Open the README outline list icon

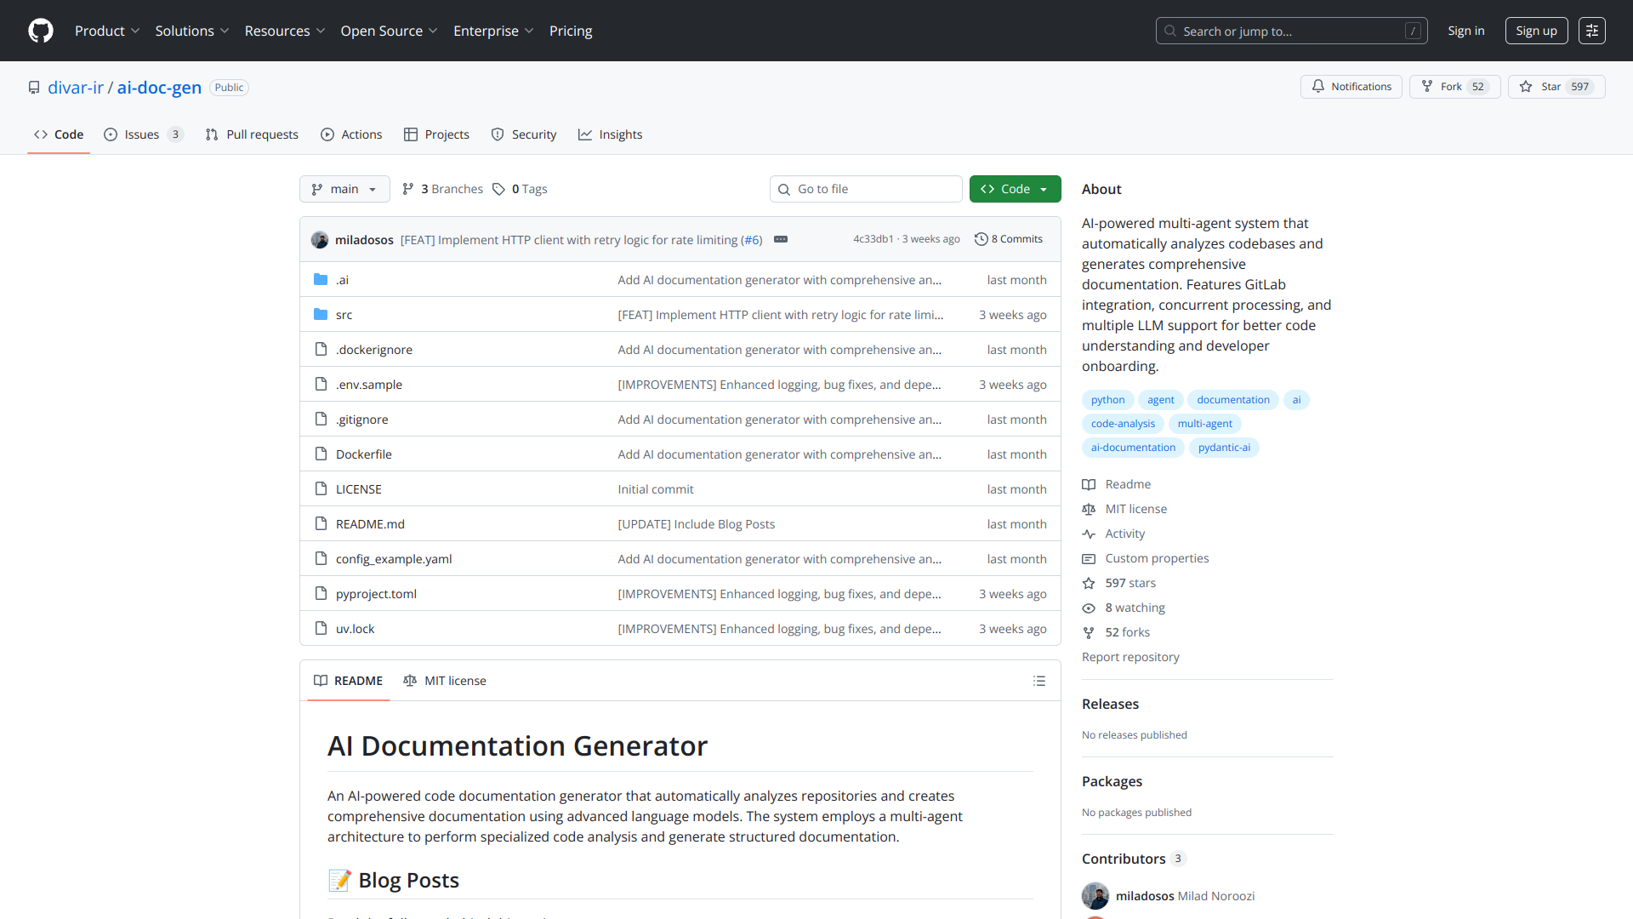1038,681
